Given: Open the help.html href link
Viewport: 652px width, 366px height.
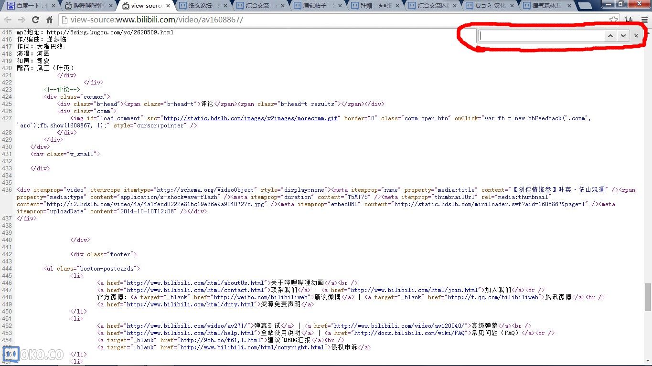Looking at the screenshot, I should coord(190,333).
